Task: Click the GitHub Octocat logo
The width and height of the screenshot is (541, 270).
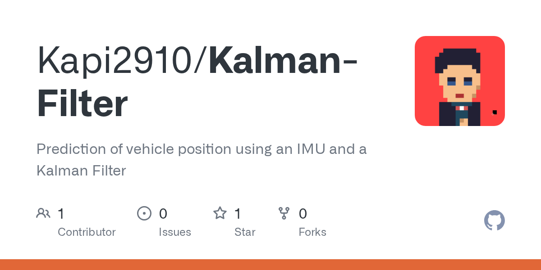Action: 495,220
